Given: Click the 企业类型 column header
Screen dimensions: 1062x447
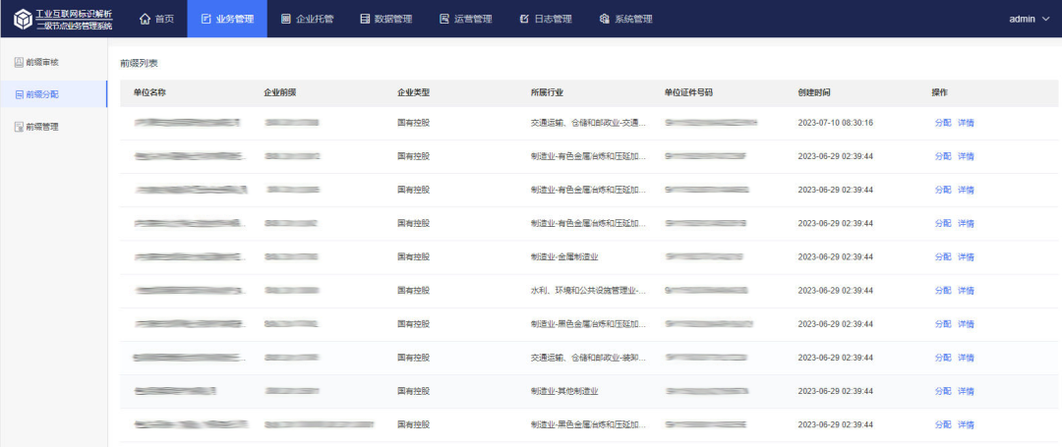Looking at the screenshot, I should 414,92.
